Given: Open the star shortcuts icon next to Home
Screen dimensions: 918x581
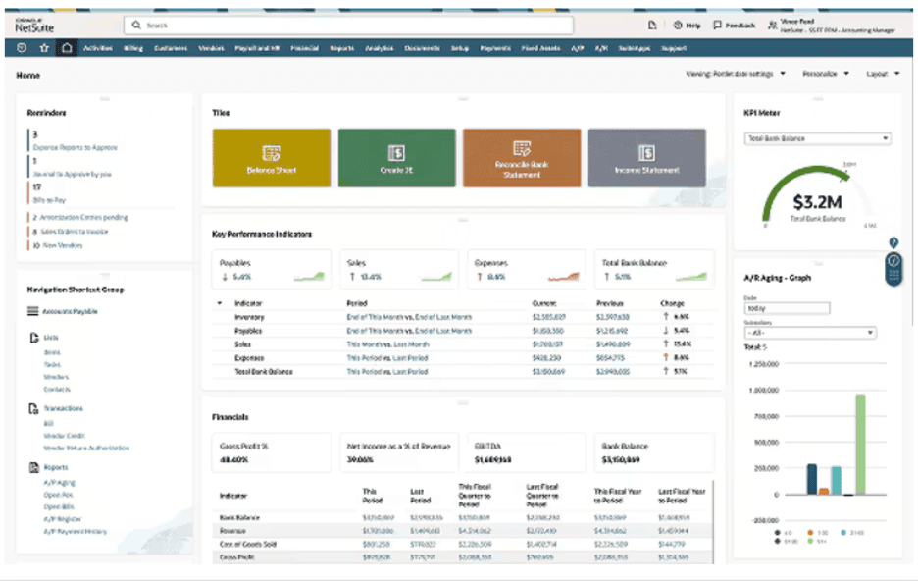Looking at the screenshot, I should click(x=46, y=45).
